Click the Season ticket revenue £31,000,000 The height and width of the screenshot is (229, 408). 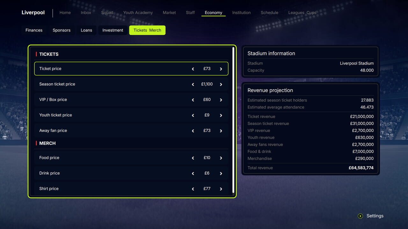362,123
